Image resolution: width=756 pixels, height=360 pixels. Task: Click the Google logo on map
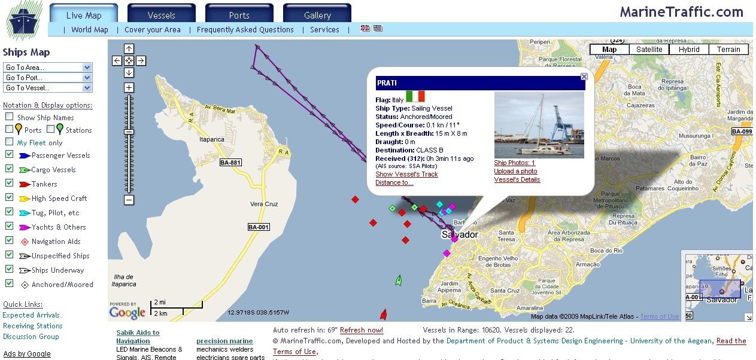point(127,312)
